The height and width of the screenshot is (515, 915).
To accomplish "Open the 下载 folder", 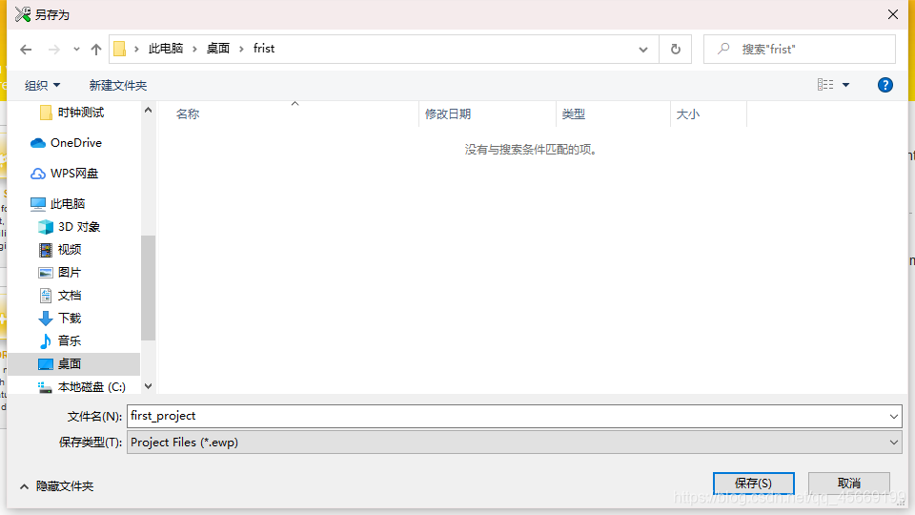I will 60,319.
